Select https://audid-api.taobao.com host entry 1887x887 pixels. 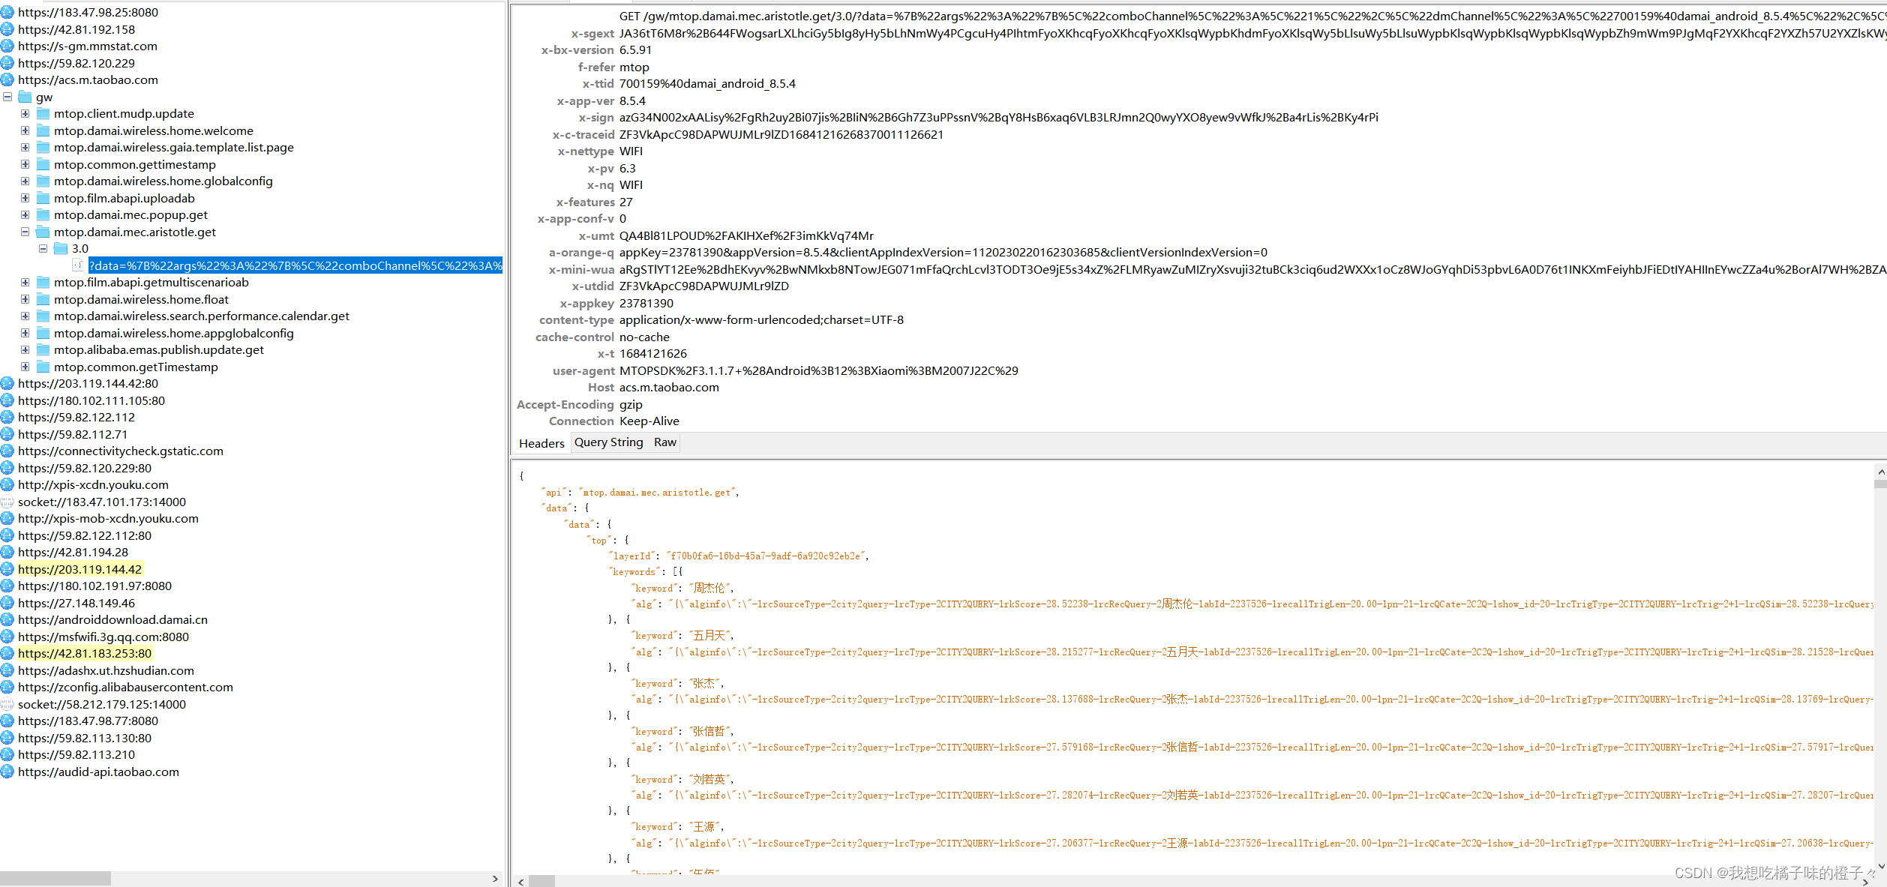click(x=98, y=772)
